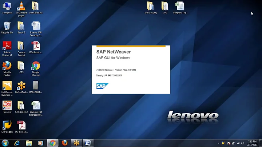Open Windows Media Player from taskbar

pyautogui.click(x=40, y=143)
